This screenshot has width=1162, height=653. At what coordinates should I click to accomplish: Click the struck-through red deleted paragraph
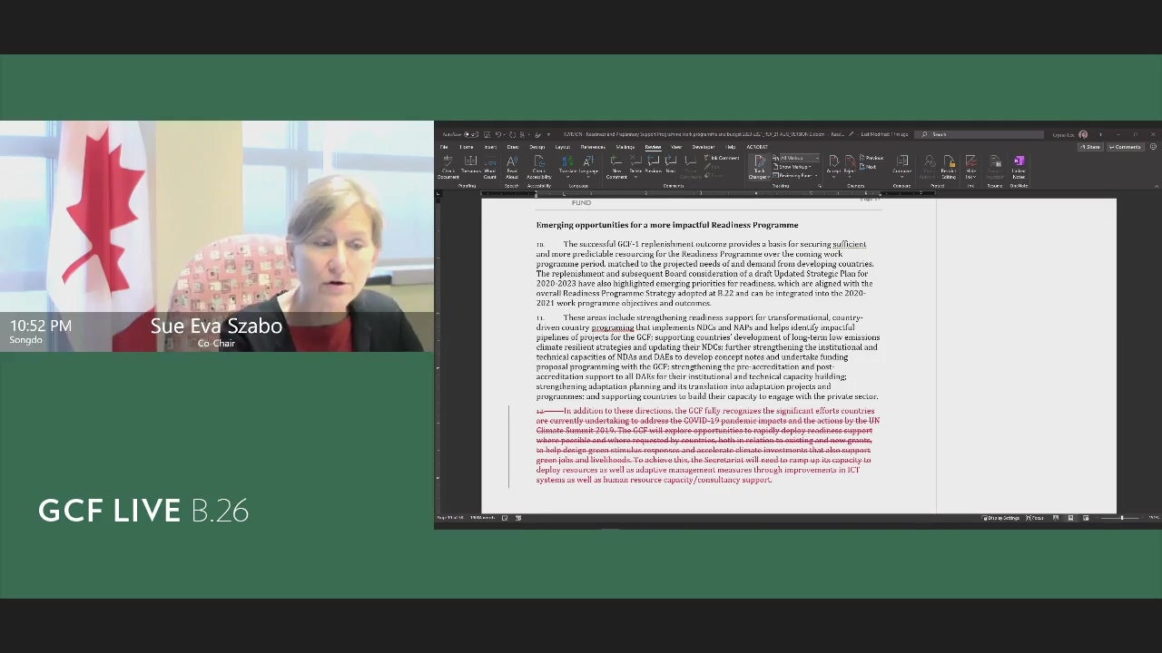[x=707, y=445]
